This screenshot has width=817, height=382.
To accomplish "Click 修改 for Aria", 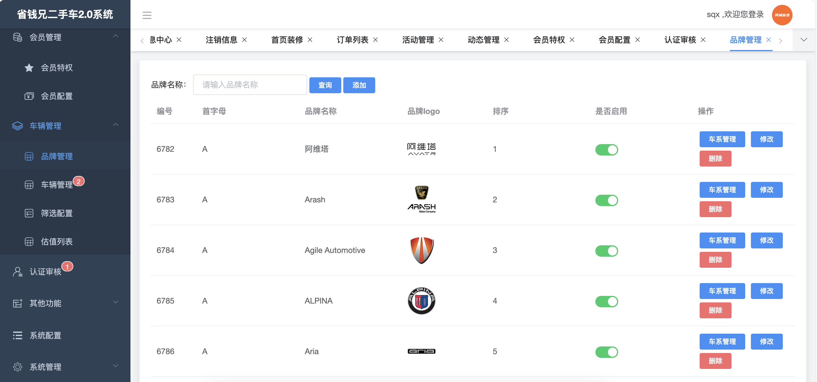I will [767, 341].
